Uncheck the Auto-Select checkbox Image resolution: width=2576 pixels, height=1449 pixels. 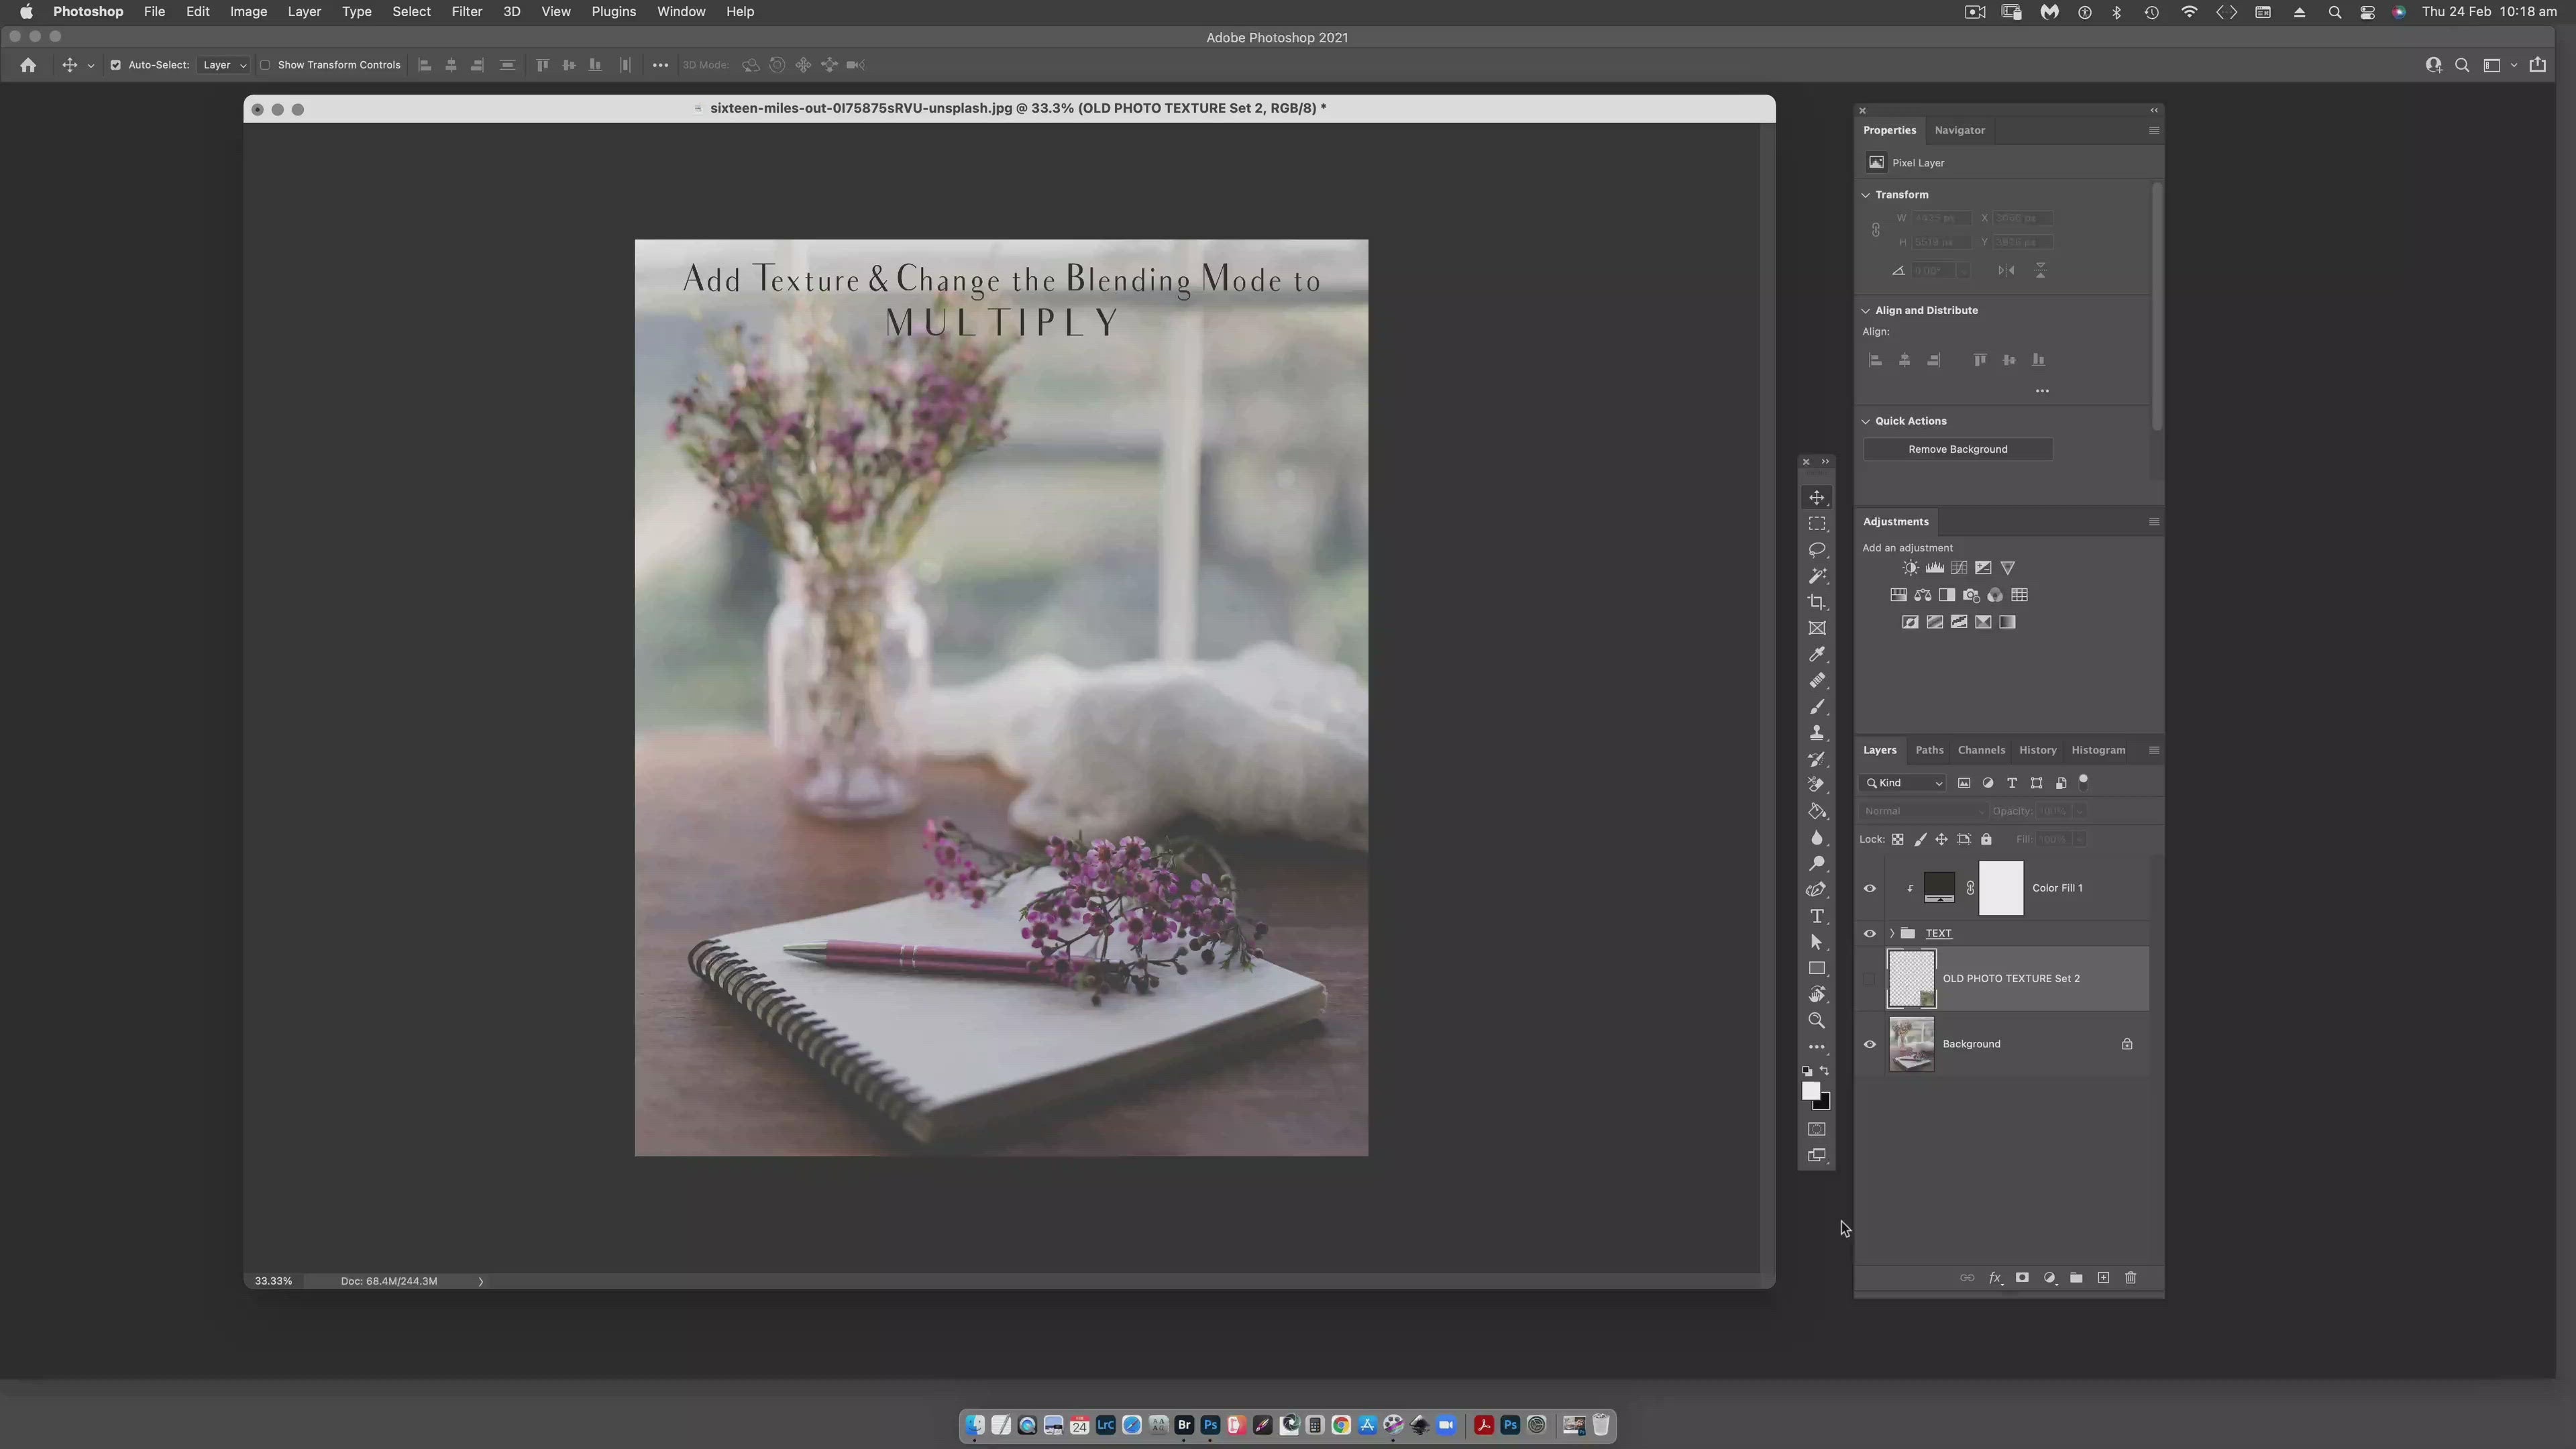pos(116,65)
